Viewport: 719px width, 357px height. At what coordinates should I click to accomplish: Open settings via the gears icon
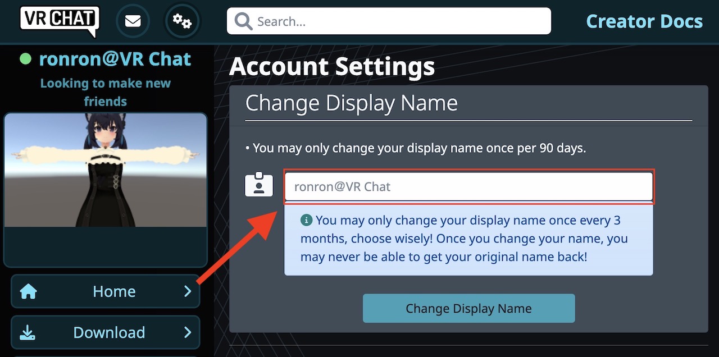[x=182, y=21]
